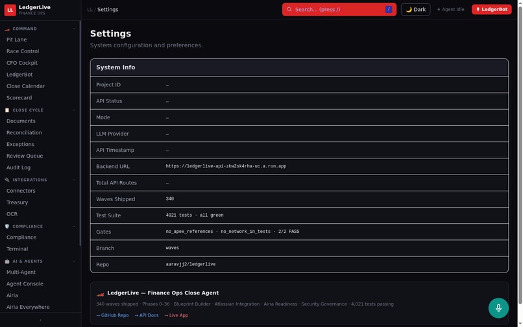The height and width of the screenshot is (327, 523).
Task: Collapse the Command sidebar section
Action: 74,29
